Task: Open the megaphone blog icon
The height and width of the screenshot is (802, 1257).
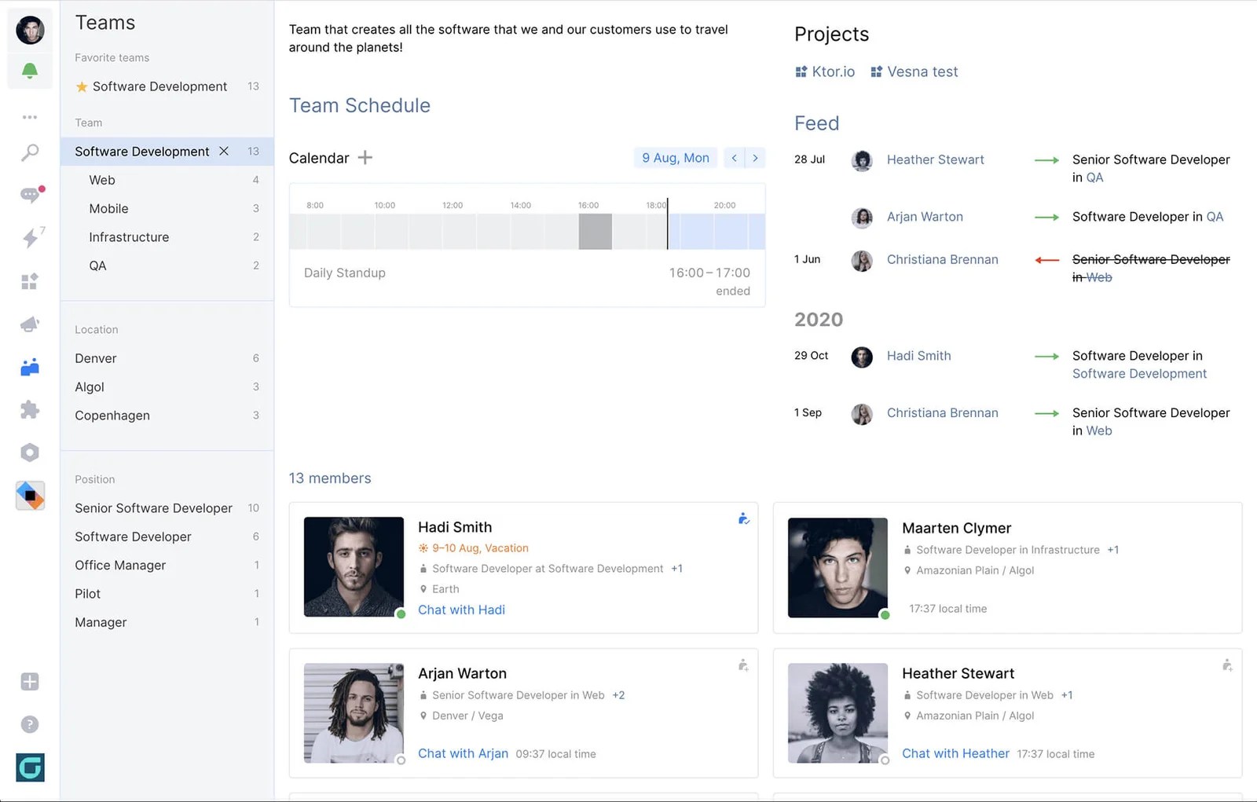Action: tap(30, 324)
